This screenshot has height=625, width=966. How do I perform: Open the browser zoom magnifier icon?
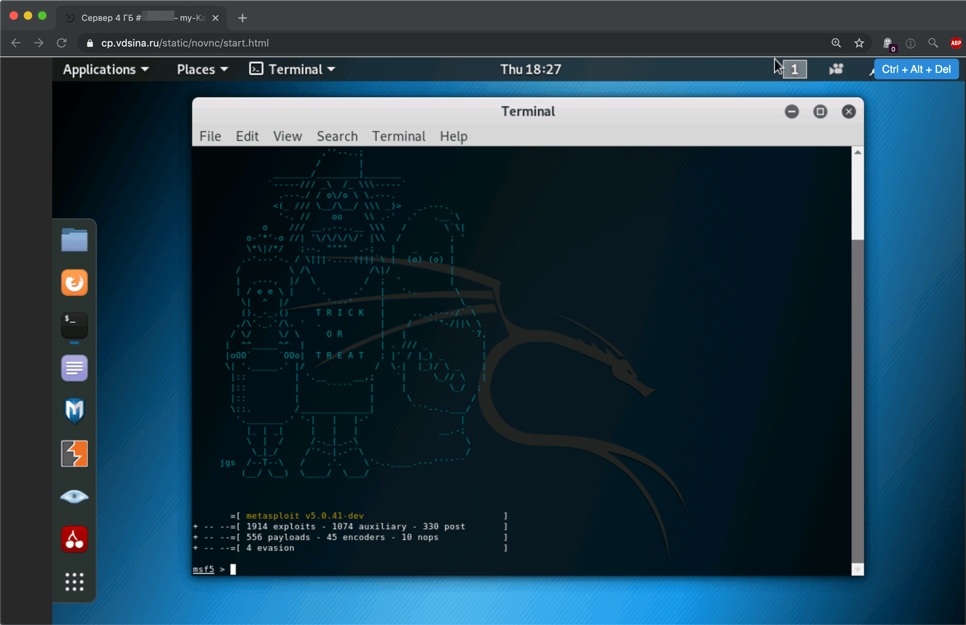click(836, 43)
